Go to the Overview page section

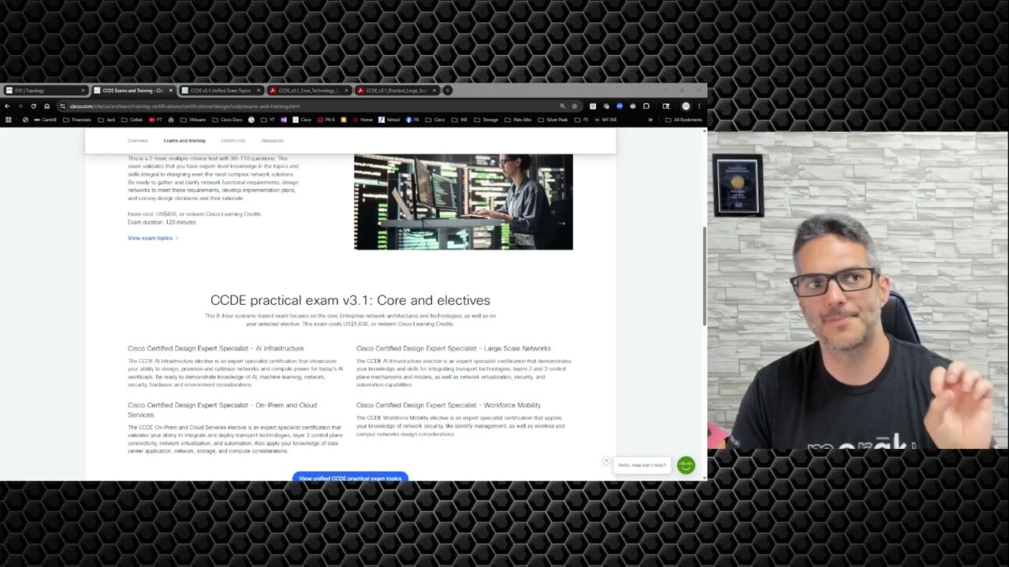[138, 141]
